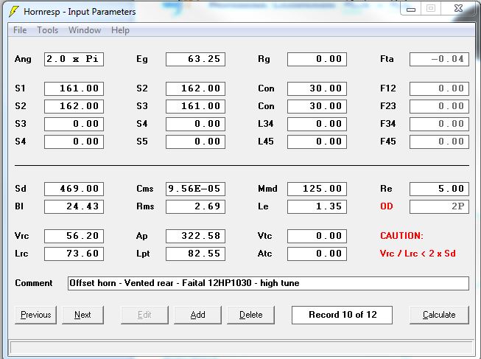Go to the Next record
The image size is (481, 359).
coord(82,315)
